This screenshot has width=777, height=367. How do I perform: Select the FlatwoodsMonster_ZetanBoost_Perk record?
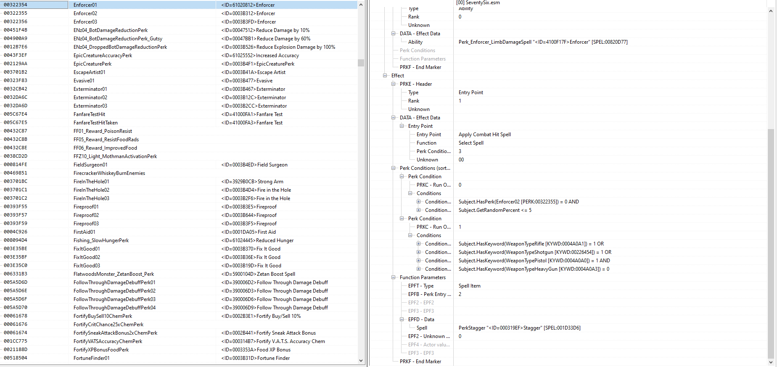pyautogui.click(x=179, y=274)
